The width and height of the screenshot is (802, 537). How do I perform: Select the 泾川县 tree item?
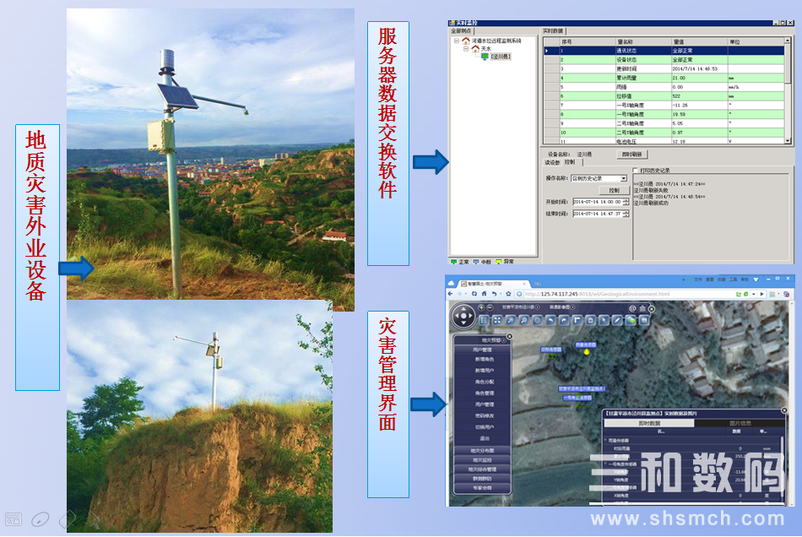[501, 57]
